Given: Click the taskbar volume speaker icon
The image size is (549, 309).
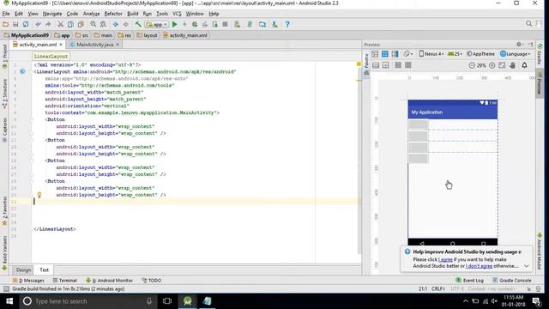Looking at the screenshot, I should (494, 301).
